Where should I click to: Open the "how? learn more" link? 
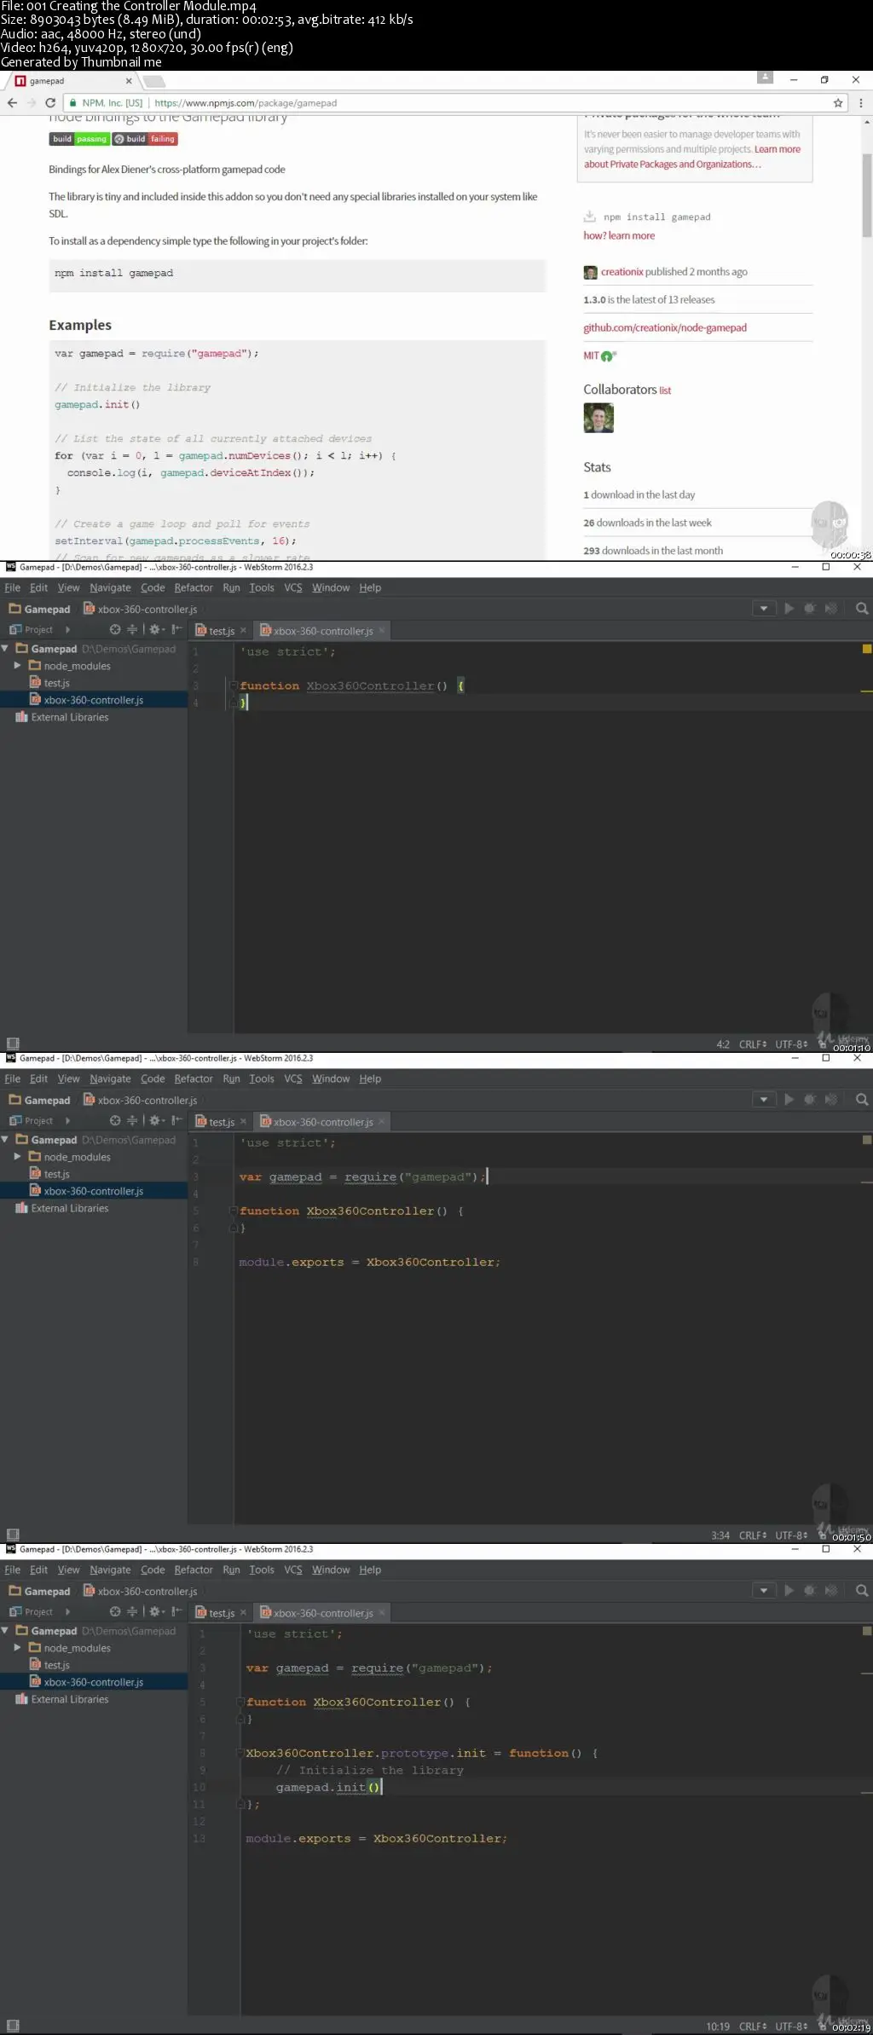click(619, 235)
